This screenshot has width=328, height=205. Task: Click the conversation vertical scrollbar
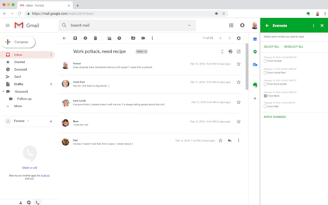click(247, 67)
